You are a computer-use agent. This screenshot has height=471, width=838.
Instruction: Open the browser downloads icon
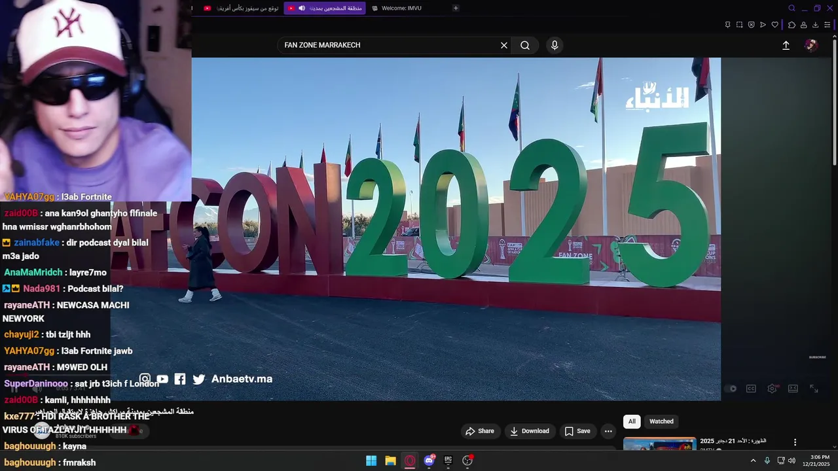[x=815, y=25]
